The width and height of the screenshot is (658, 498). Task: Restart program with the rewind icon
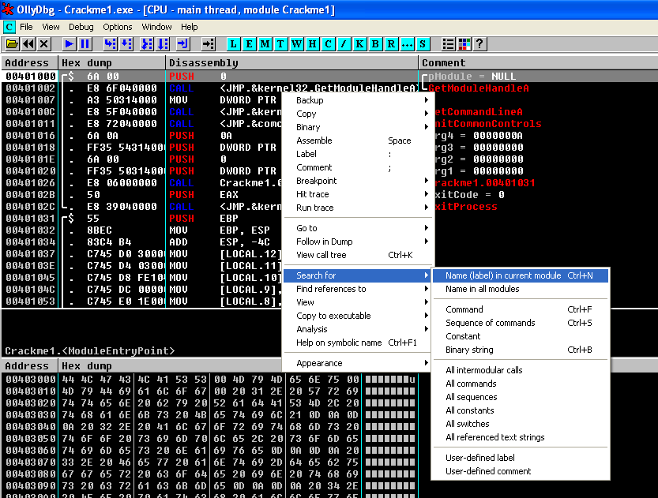[28, 44]
